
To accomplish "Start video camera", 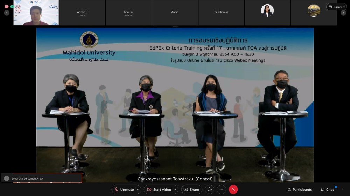I will pos(159,189).
